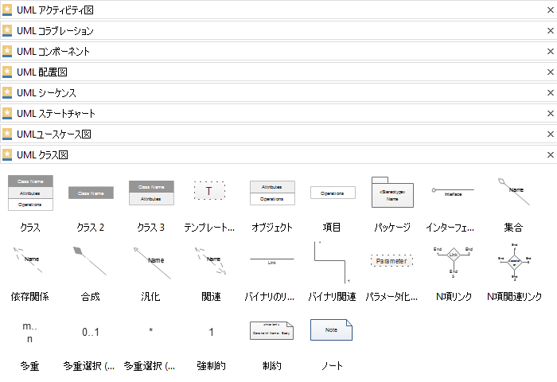Choose the バイナリ関連 shape

pyautogui.click(x=332, y=263)
